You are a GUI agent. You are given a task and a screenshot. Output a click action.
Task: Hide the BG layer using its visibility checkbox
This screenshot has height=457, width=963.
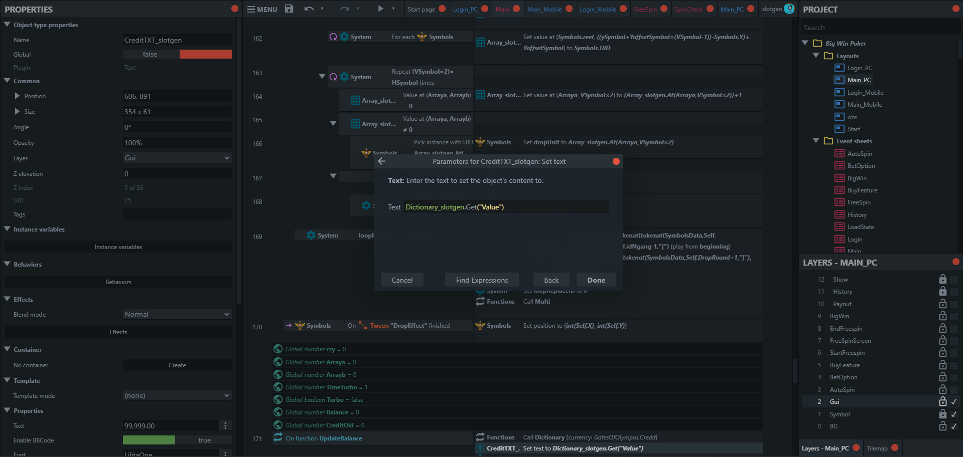pyautogui.click(x=954, y=426)
